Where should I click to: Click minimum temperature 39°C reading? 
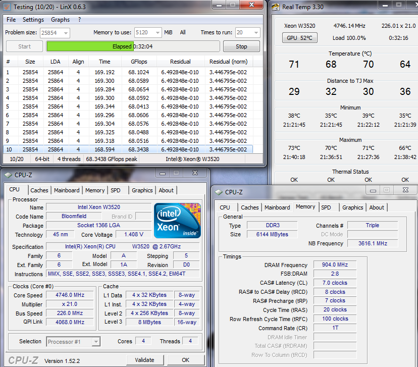click(368, 116)
